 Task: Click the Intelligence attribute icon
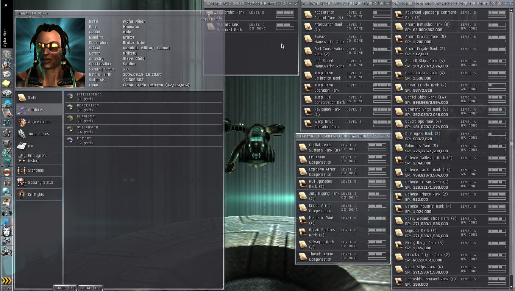tap(70, 96)
